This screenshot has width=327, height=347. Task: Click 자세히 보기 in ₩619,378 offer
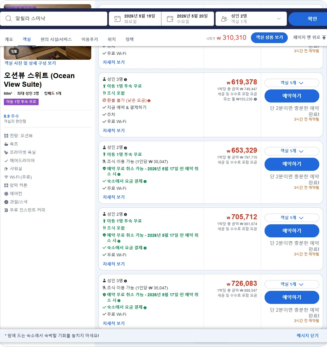tap(114, 130)
